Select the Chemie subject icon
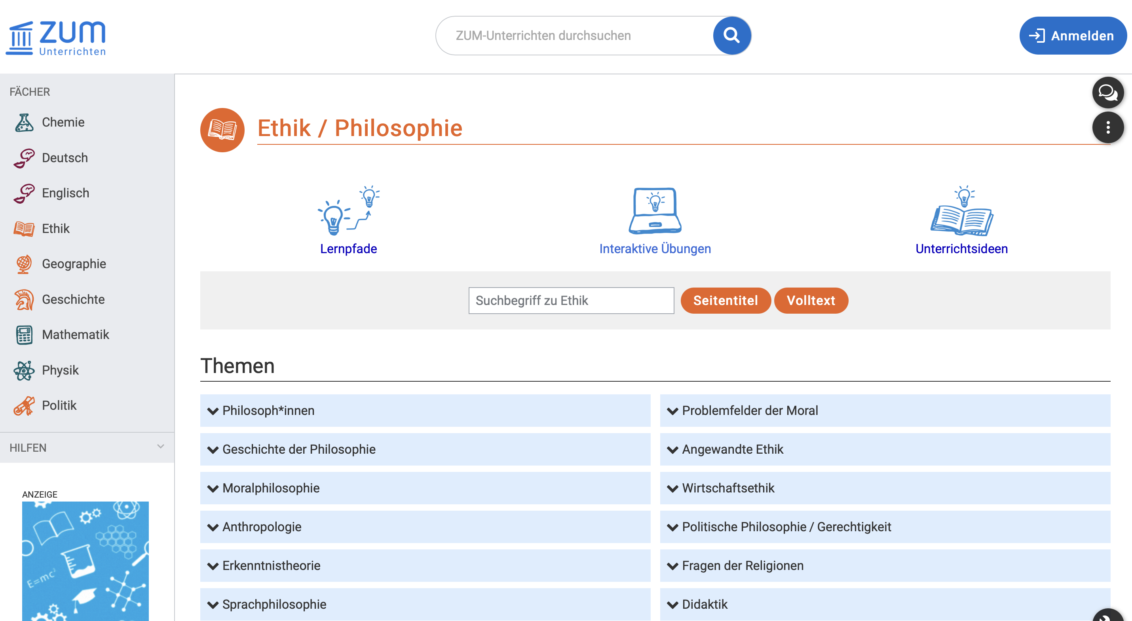1132x621 pixels. [x=24, y=122]
